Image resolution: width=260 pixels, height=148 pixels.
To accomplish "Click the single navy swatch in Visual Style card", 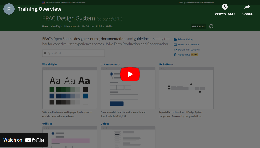I will (52, 96).
